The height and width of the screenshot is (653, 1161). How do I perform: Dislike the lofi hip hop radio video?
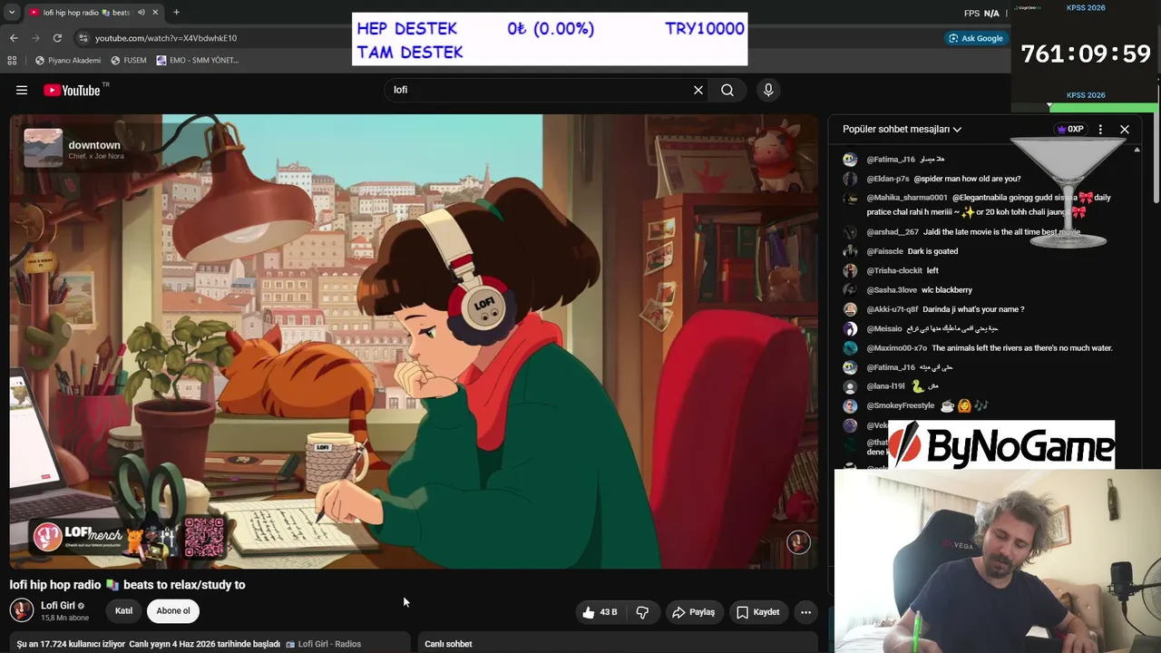pos(642,612)
